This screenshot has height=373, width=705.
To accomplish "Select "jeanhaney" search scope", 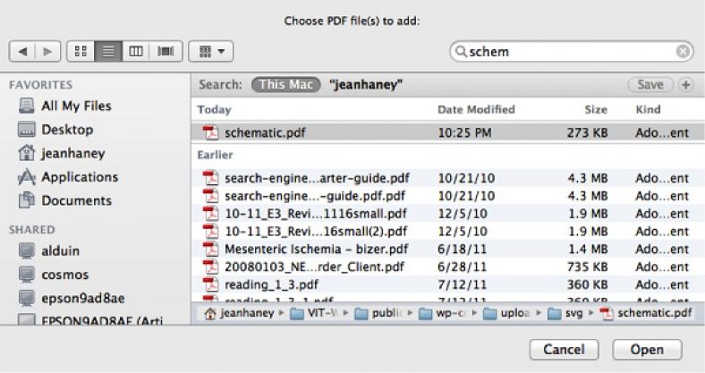I will [x=366, y=84].
